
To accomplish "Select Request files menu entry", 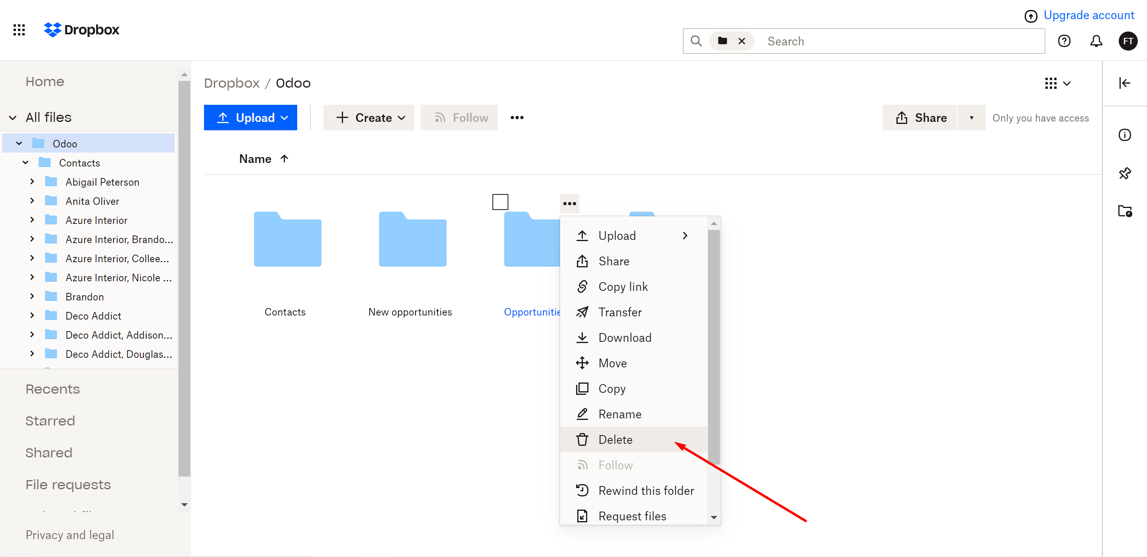I will (x=633, y=516).
